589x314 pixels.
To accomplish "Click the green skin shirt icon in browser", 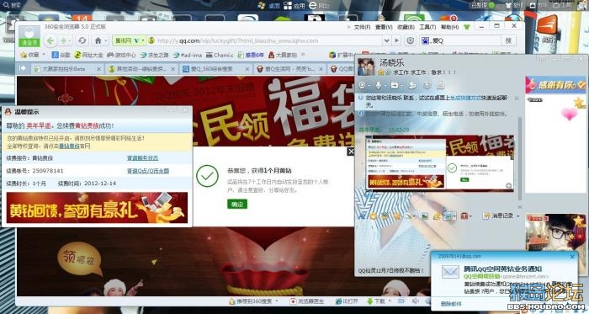I will [467, 27].
